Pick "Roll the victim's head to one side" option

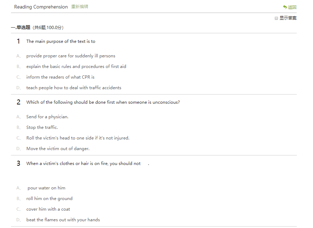[x=78, y=138]
